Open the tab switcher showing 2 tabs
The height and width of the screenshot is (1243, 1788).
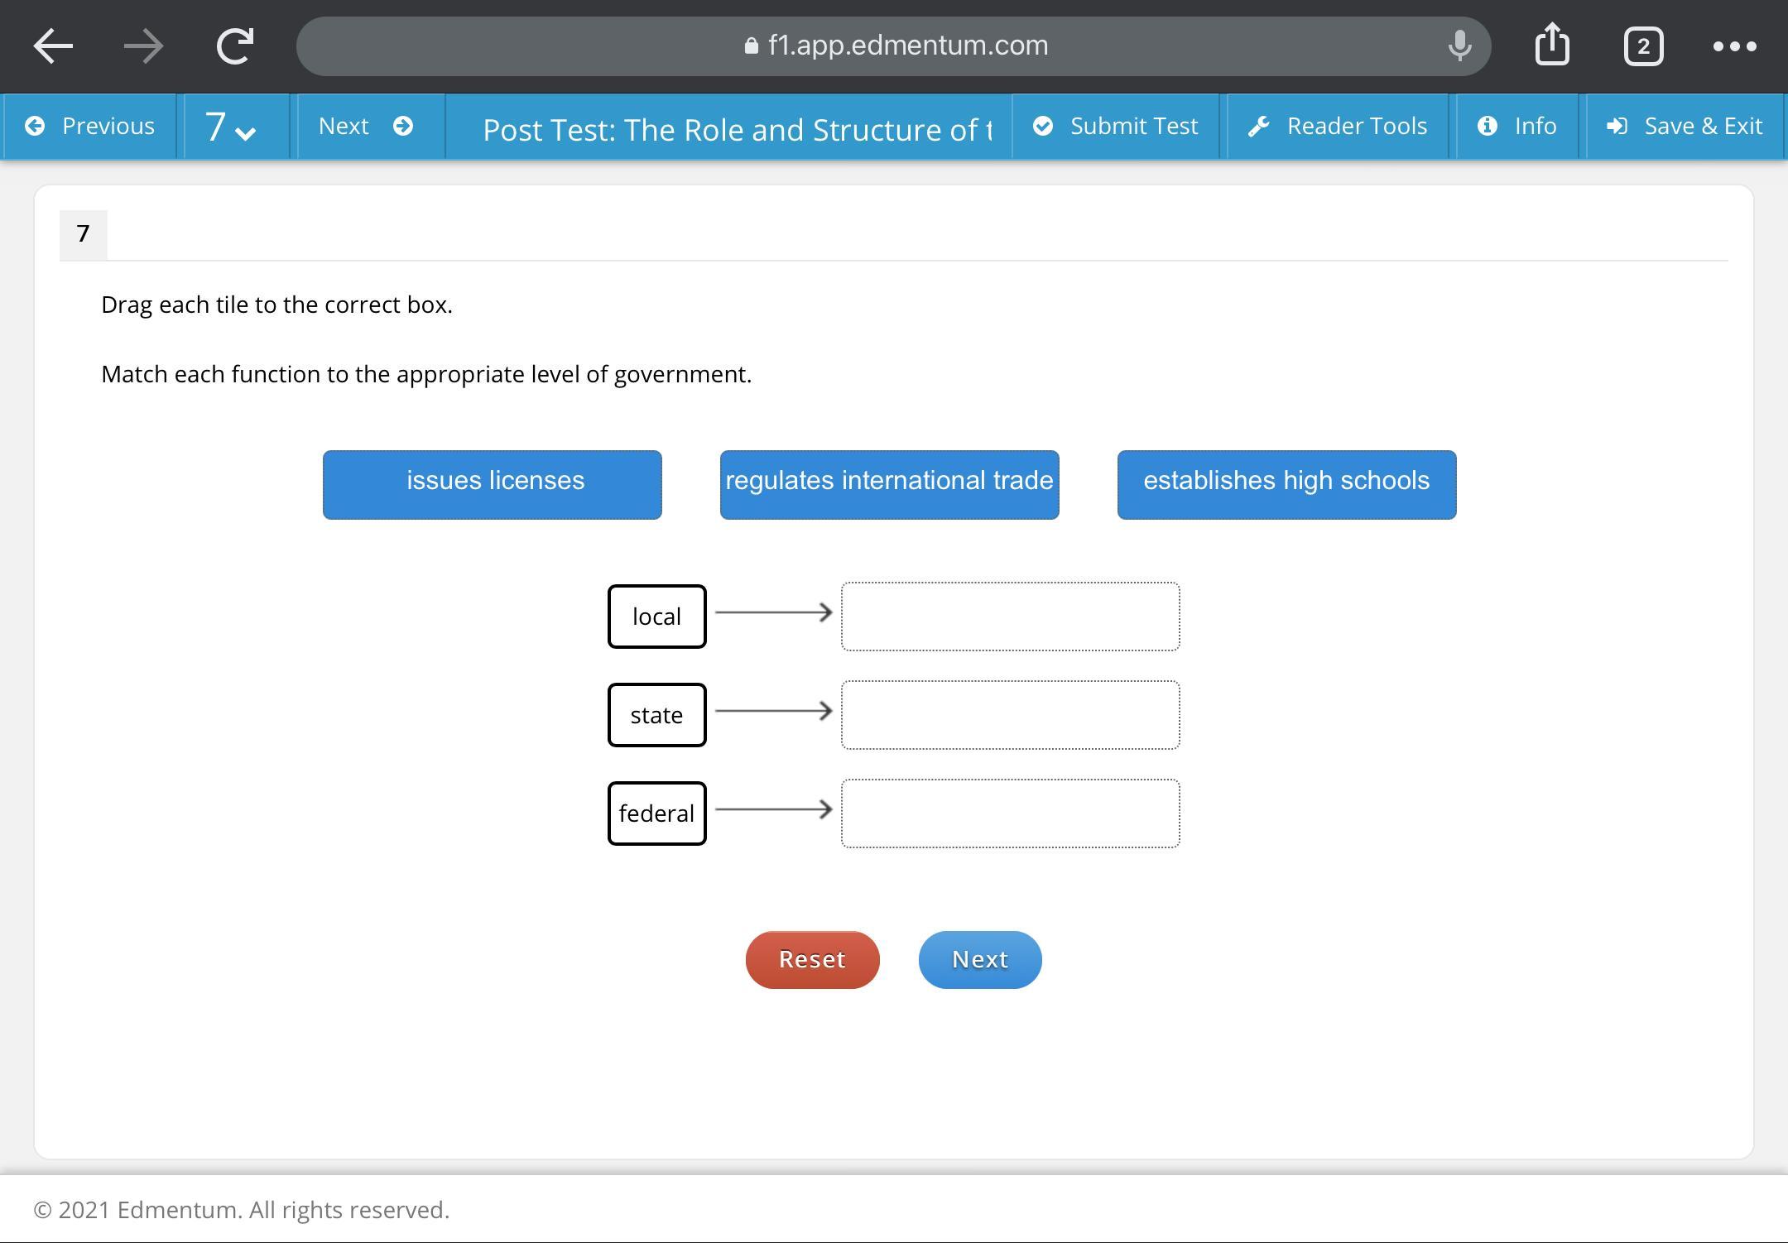coord(1643,46)
